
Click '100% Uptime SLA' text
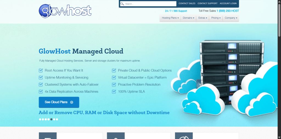(x=131, y=91)
